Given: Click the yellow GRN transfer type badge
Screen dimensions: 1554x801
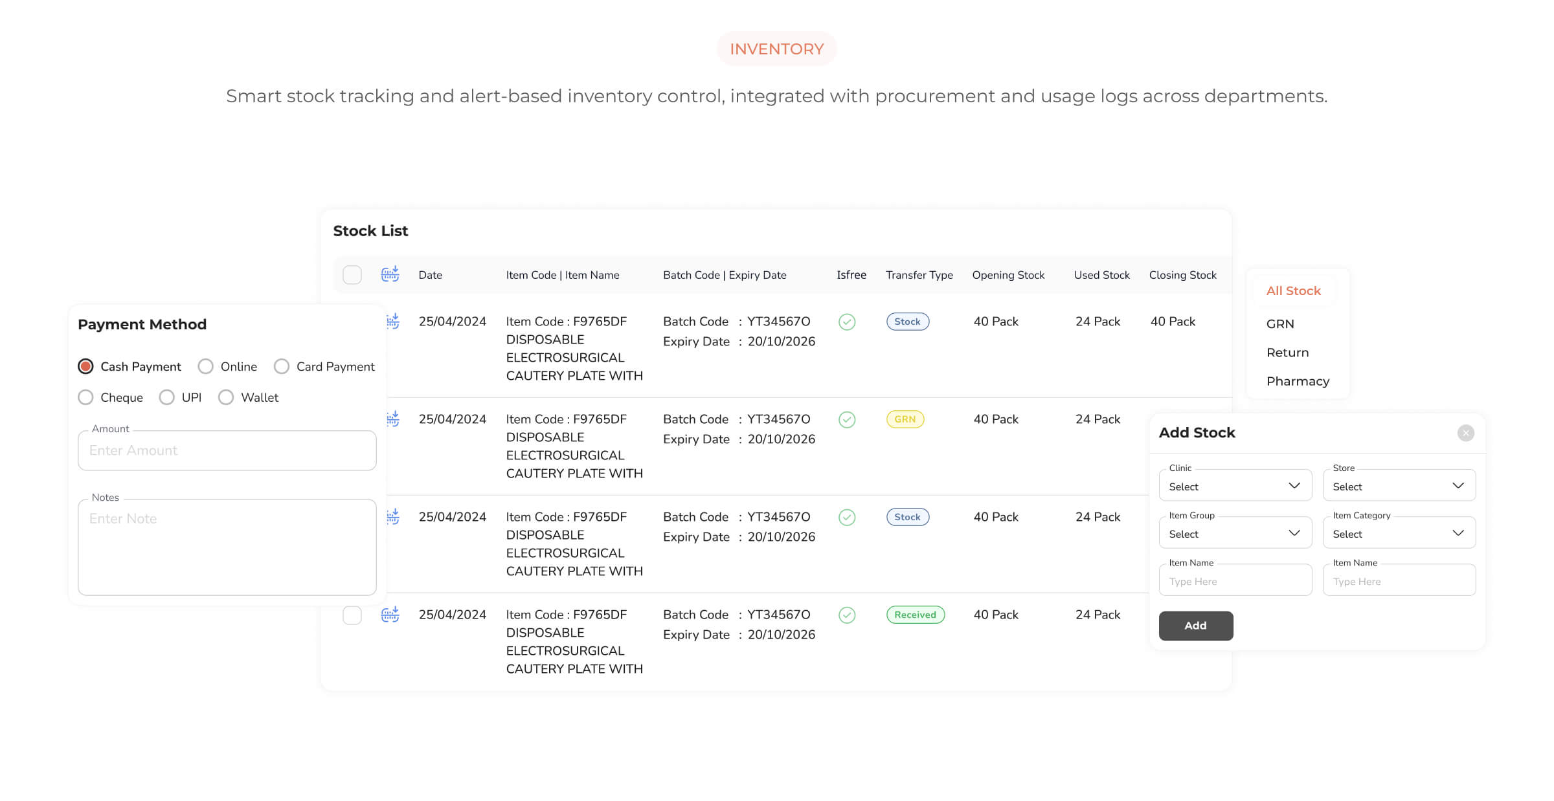Looking at the screenshot, I should 905,419.
